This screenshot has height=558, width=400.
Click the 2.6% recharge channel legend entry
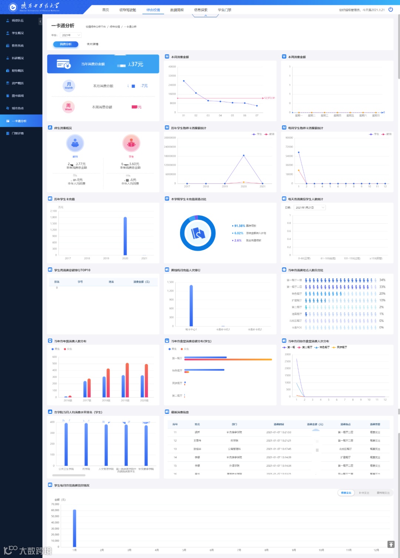[x=247, y=241]
